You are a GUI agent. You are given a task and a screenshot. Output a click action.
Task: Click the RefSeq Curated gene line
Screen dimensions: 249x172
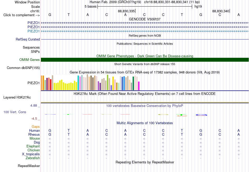tap(145, 39)
